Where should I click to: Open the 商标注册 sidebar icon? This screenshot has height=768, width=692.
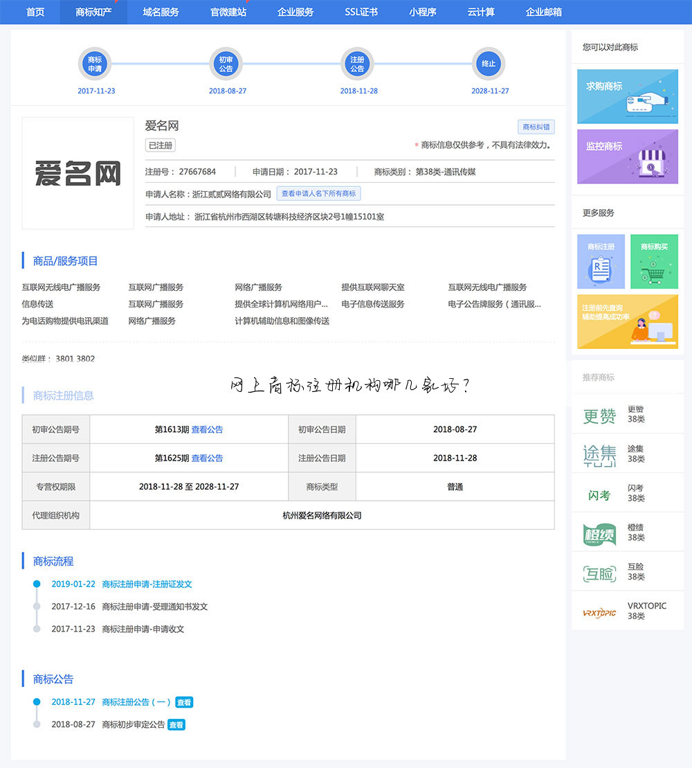pos(600,261)
